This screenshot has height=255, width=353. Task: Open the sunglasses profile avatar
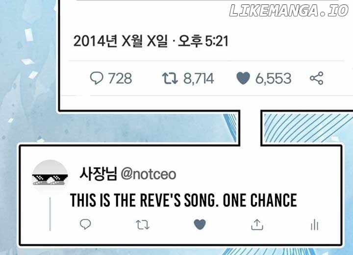point(50,178)
